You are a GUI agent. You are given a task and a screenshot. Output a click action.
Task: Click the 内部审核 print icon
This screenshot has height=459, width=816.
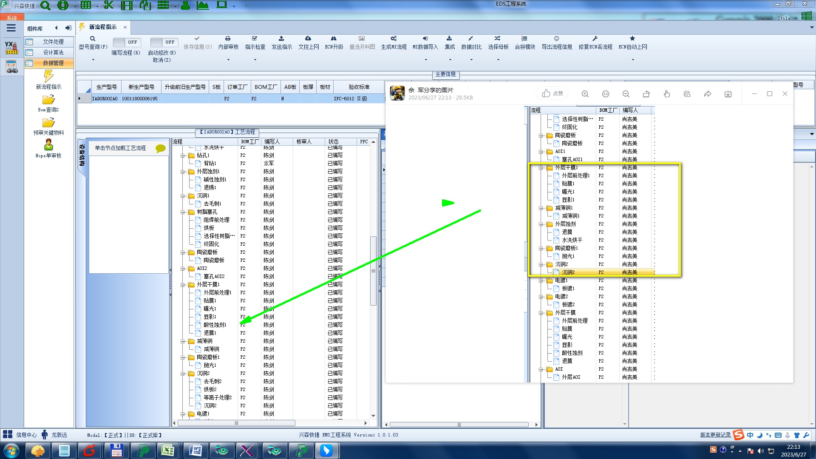tap(228, 39)
